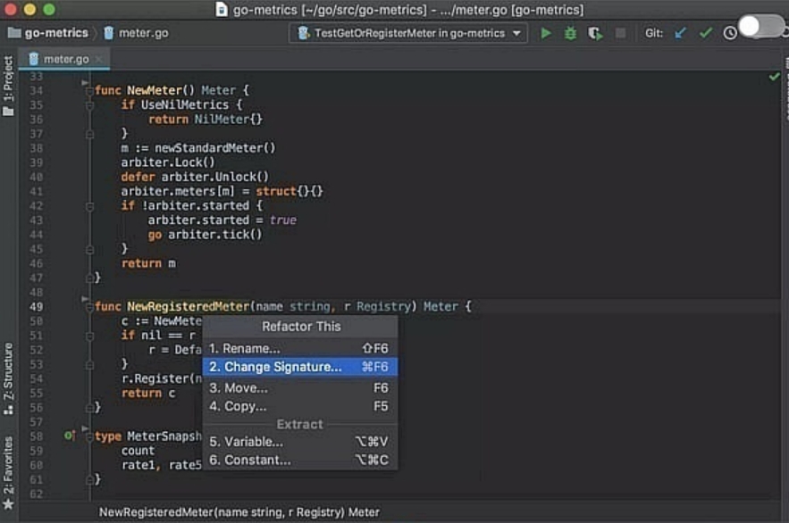Viewport: 789px width, 523px height.
Task: Select Change Signature... in the refactor menu
Action: 300,367
